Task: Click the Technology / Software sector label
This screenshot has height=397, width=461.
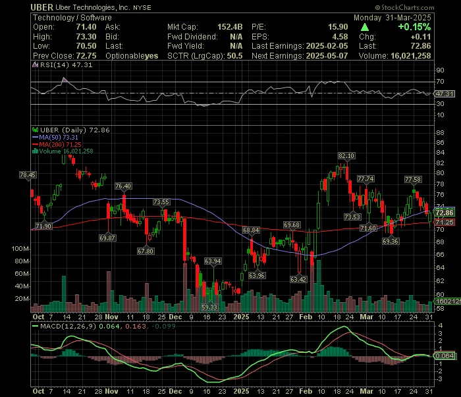Action: (72, 18)
